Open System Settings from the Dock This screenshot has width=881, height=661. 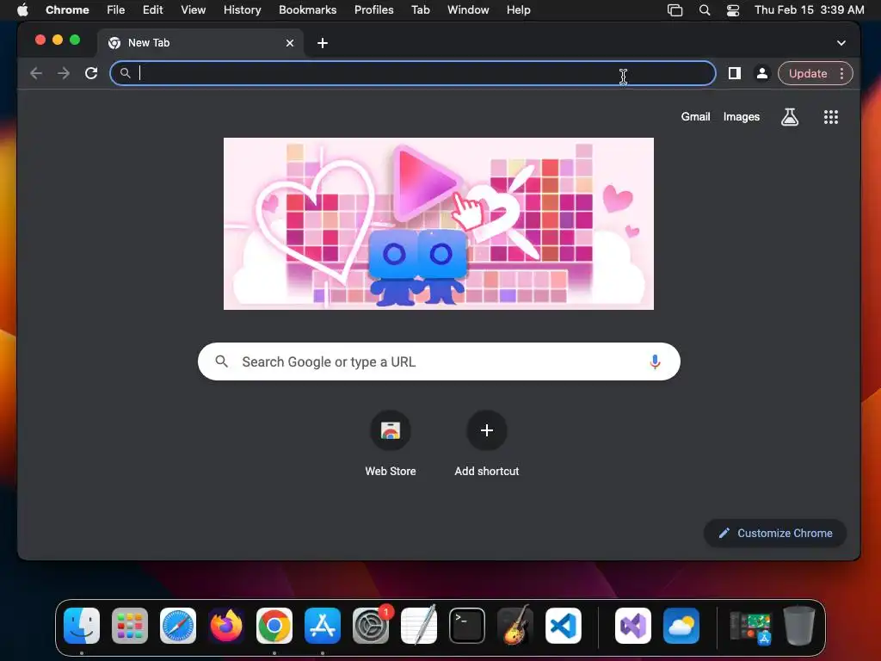[x=371, y=626]
